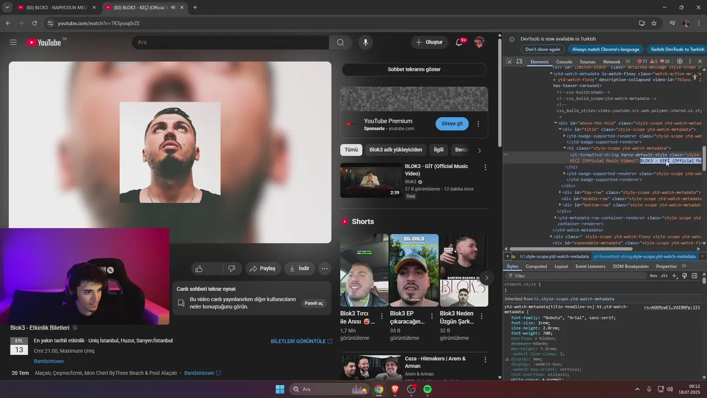Switch to the Sources tab

(x=588, y=62)
